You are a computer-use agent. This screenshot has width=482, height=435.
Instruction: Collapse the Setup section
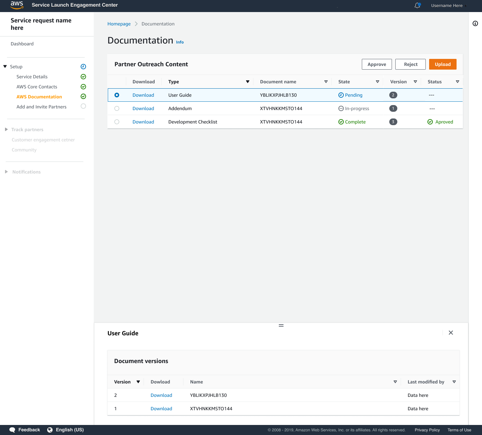point(5,67)
